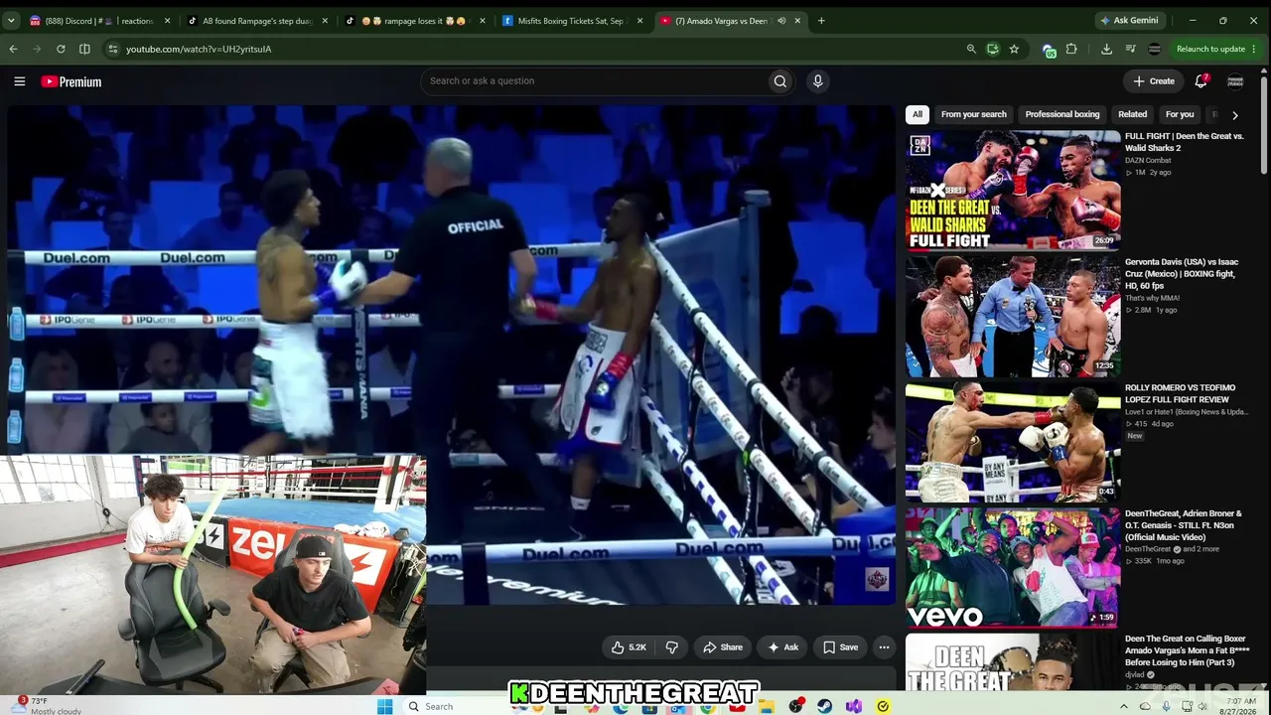The width and height of the screenshot is (1271, 715).
Task: Go to YouTube Premium home logo
Action: 71,81
